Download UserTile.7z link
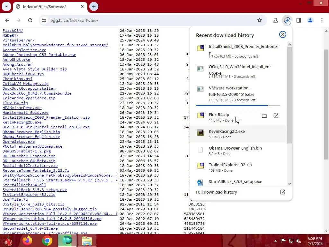The image size is (329, 247). 15,199
